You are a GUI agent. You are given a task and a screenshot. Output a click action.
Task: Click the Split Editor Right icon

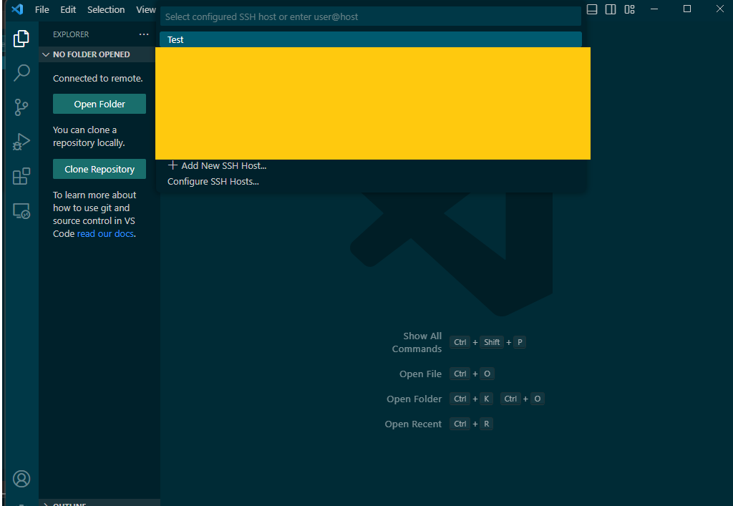point(609,9)
